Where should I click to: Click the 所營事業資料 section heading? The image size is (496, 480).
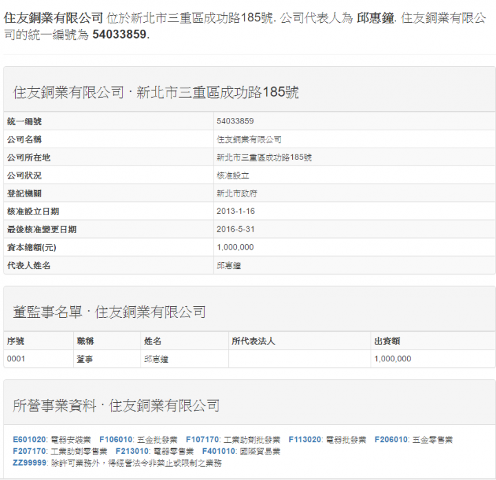coord(116,406)
